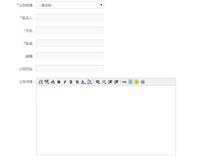The height and width of the screenshot is (156, 199).
Task: Open the font family picker
Action: point(47,82)
